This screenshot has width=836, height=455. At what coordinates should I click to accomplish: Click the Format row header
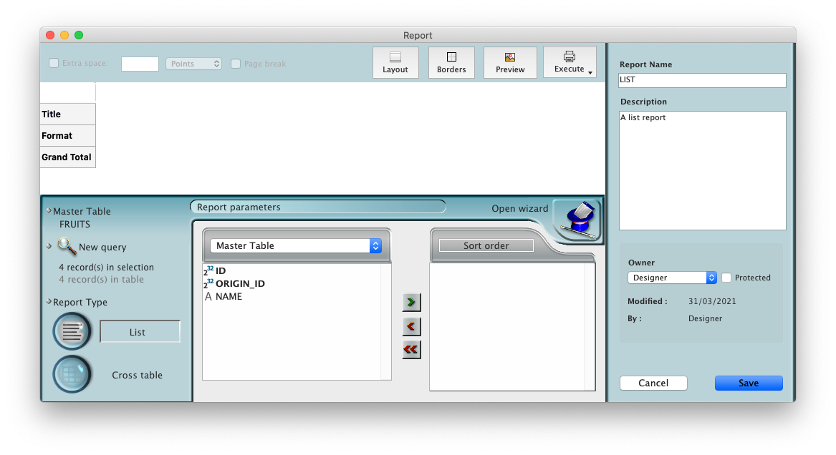click(68, 136)
